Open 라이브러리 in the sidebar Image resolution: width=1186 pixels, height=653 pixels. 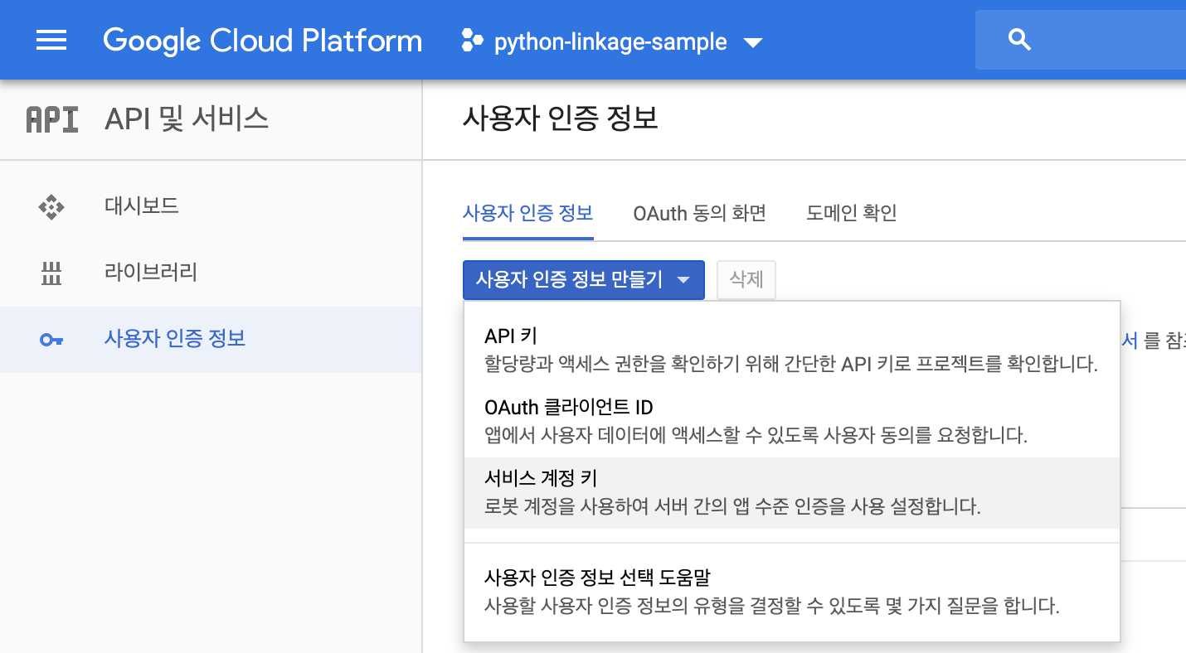coord(211,273)
